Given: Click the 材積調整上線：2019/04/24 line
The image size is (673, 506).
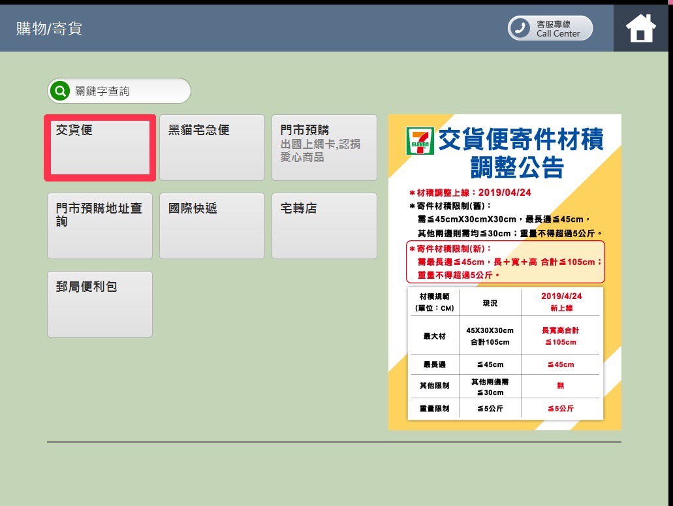Looking at the screenshot, I should coord(470,193).
